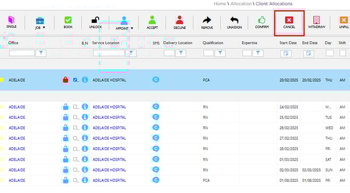The image size is (350, 193).
Task: Open the Job briefcase tool
Action: [x=40, y=21]
